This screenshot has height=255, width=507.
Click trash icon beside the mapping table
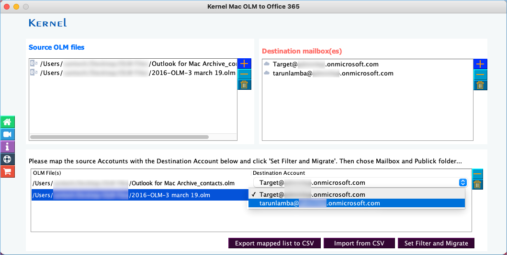click(x=477, y=184)
